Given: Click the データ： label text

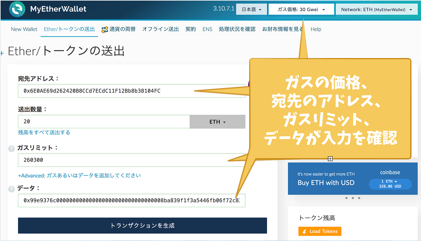Looking at the screenshot, I should (x=29, y=188).
